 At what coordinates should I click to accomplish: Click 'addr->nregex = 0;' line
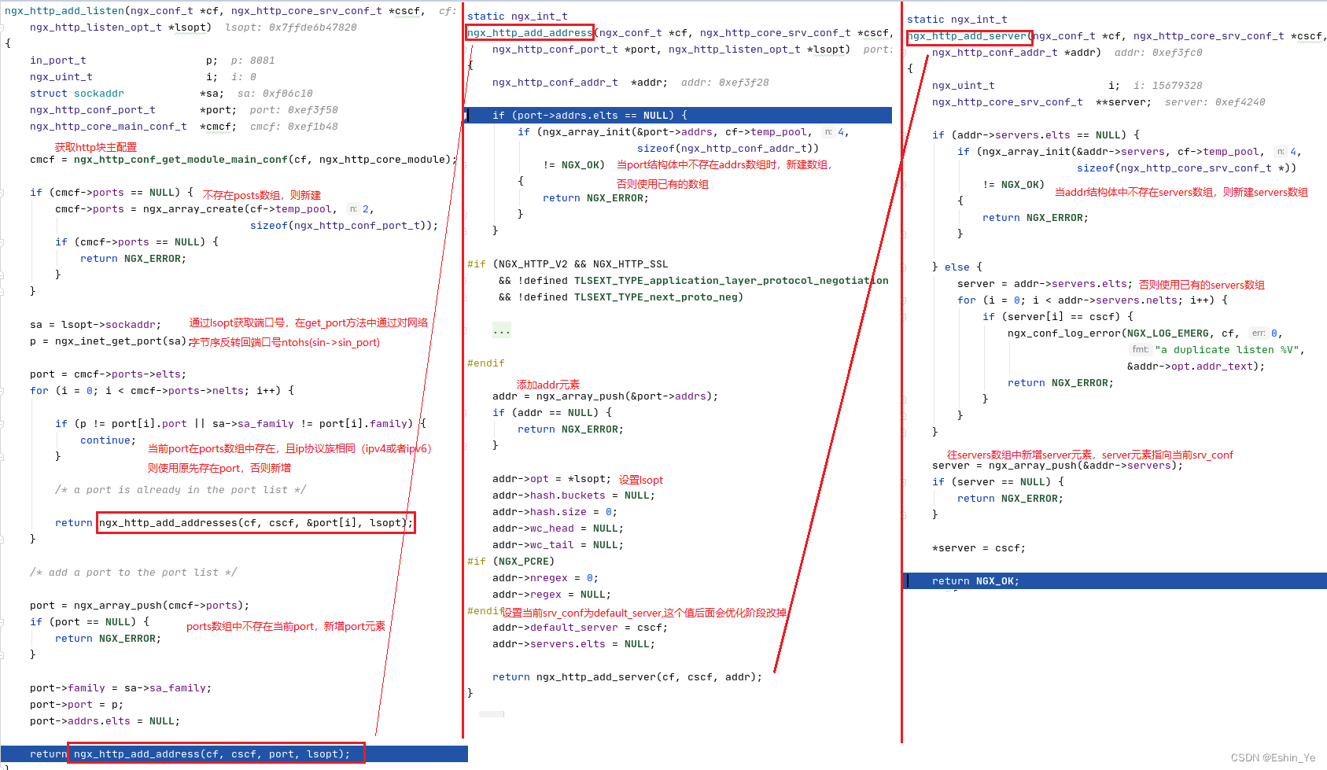click(545, 578)
